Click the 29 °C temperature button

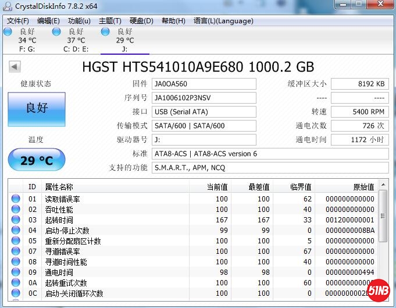click(36, 160)
